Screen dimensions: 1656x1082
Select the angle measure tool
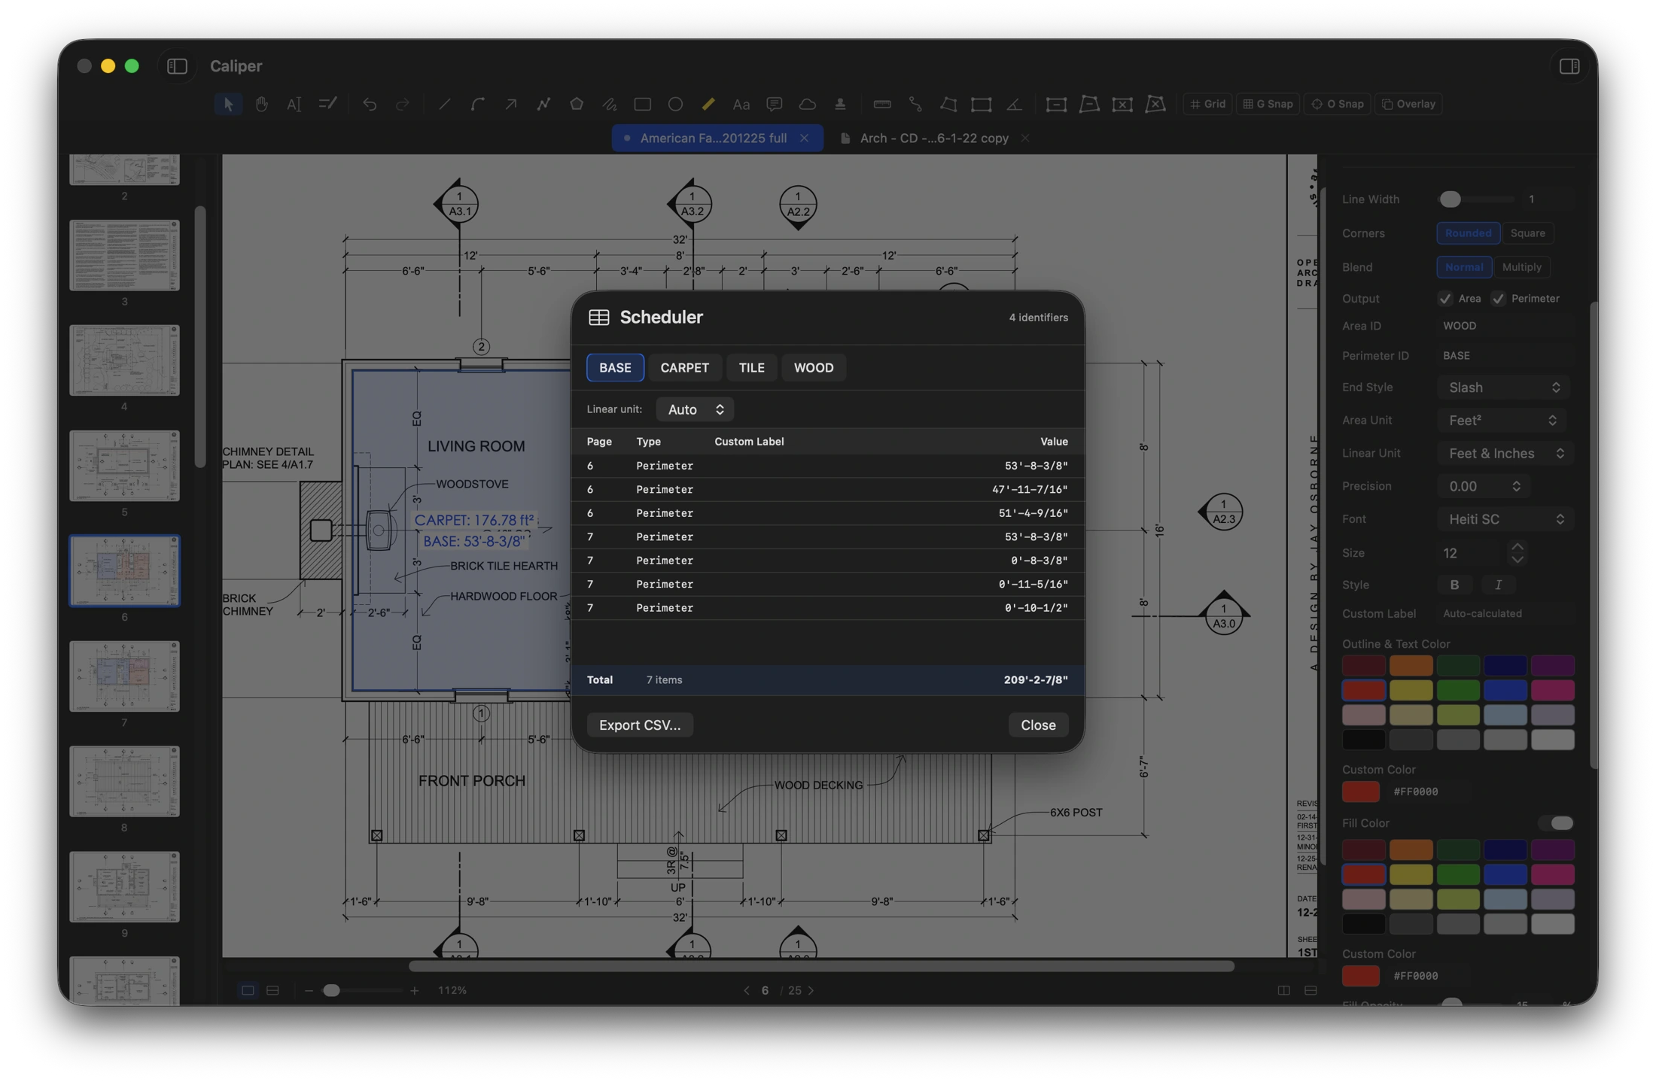click(x=1014, y=104)
